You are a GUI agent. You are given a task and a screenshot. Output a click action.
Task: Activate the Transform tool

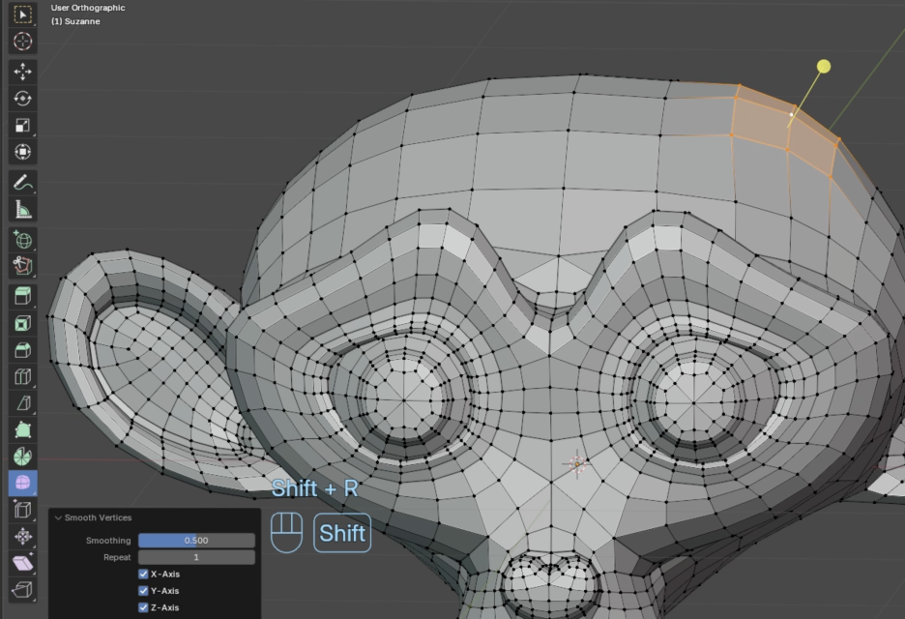22,152
